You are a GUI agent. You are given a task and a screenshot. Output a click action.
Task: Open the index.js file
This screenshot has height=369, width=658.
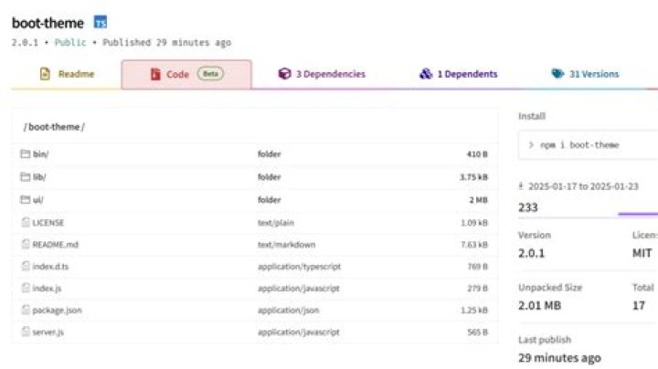click(47, 288)
